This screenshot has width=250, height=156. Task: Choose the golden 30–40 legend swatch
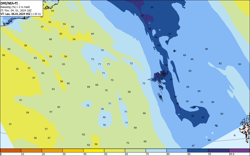pos(73,151)
